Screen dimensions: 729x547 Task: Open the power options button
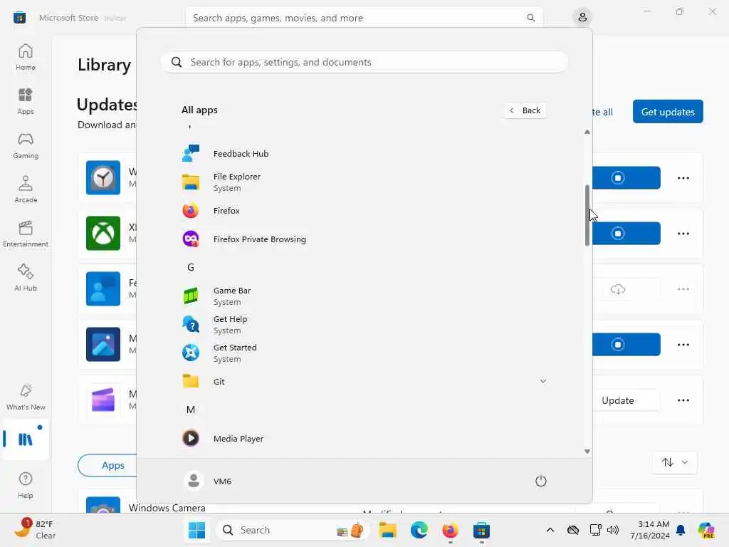(x=541, y=481)
